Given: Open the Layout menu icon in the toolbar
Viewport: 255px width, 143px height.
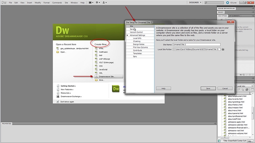Looking at the screenshot, I should point(91,3).
